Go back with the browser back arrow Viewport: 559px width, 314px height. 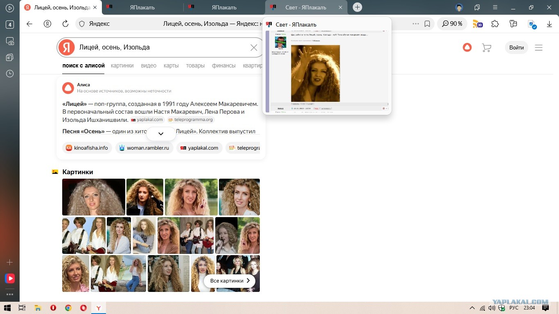click(29, 24)
